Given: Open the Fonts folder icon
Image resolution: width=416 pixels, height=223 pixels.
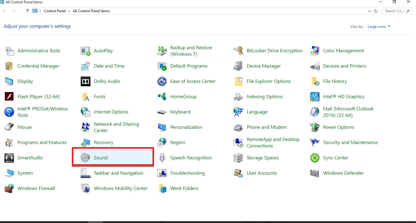Looking at the screenshot, I should click(x=86, y=97).
